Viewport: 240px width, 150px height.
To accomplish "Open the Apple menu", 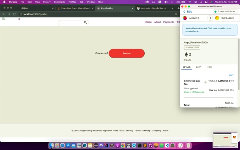I will click(x=4, y=2).
